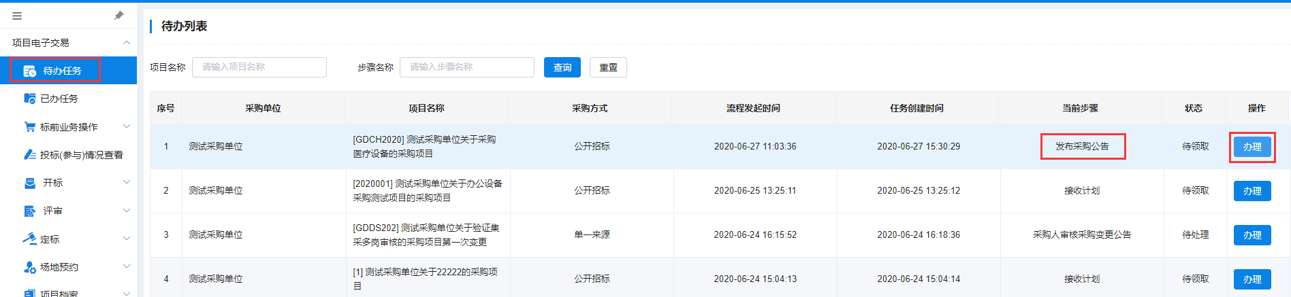
Task: Open the 已办任务 menu item
Action: click(60, 99)
